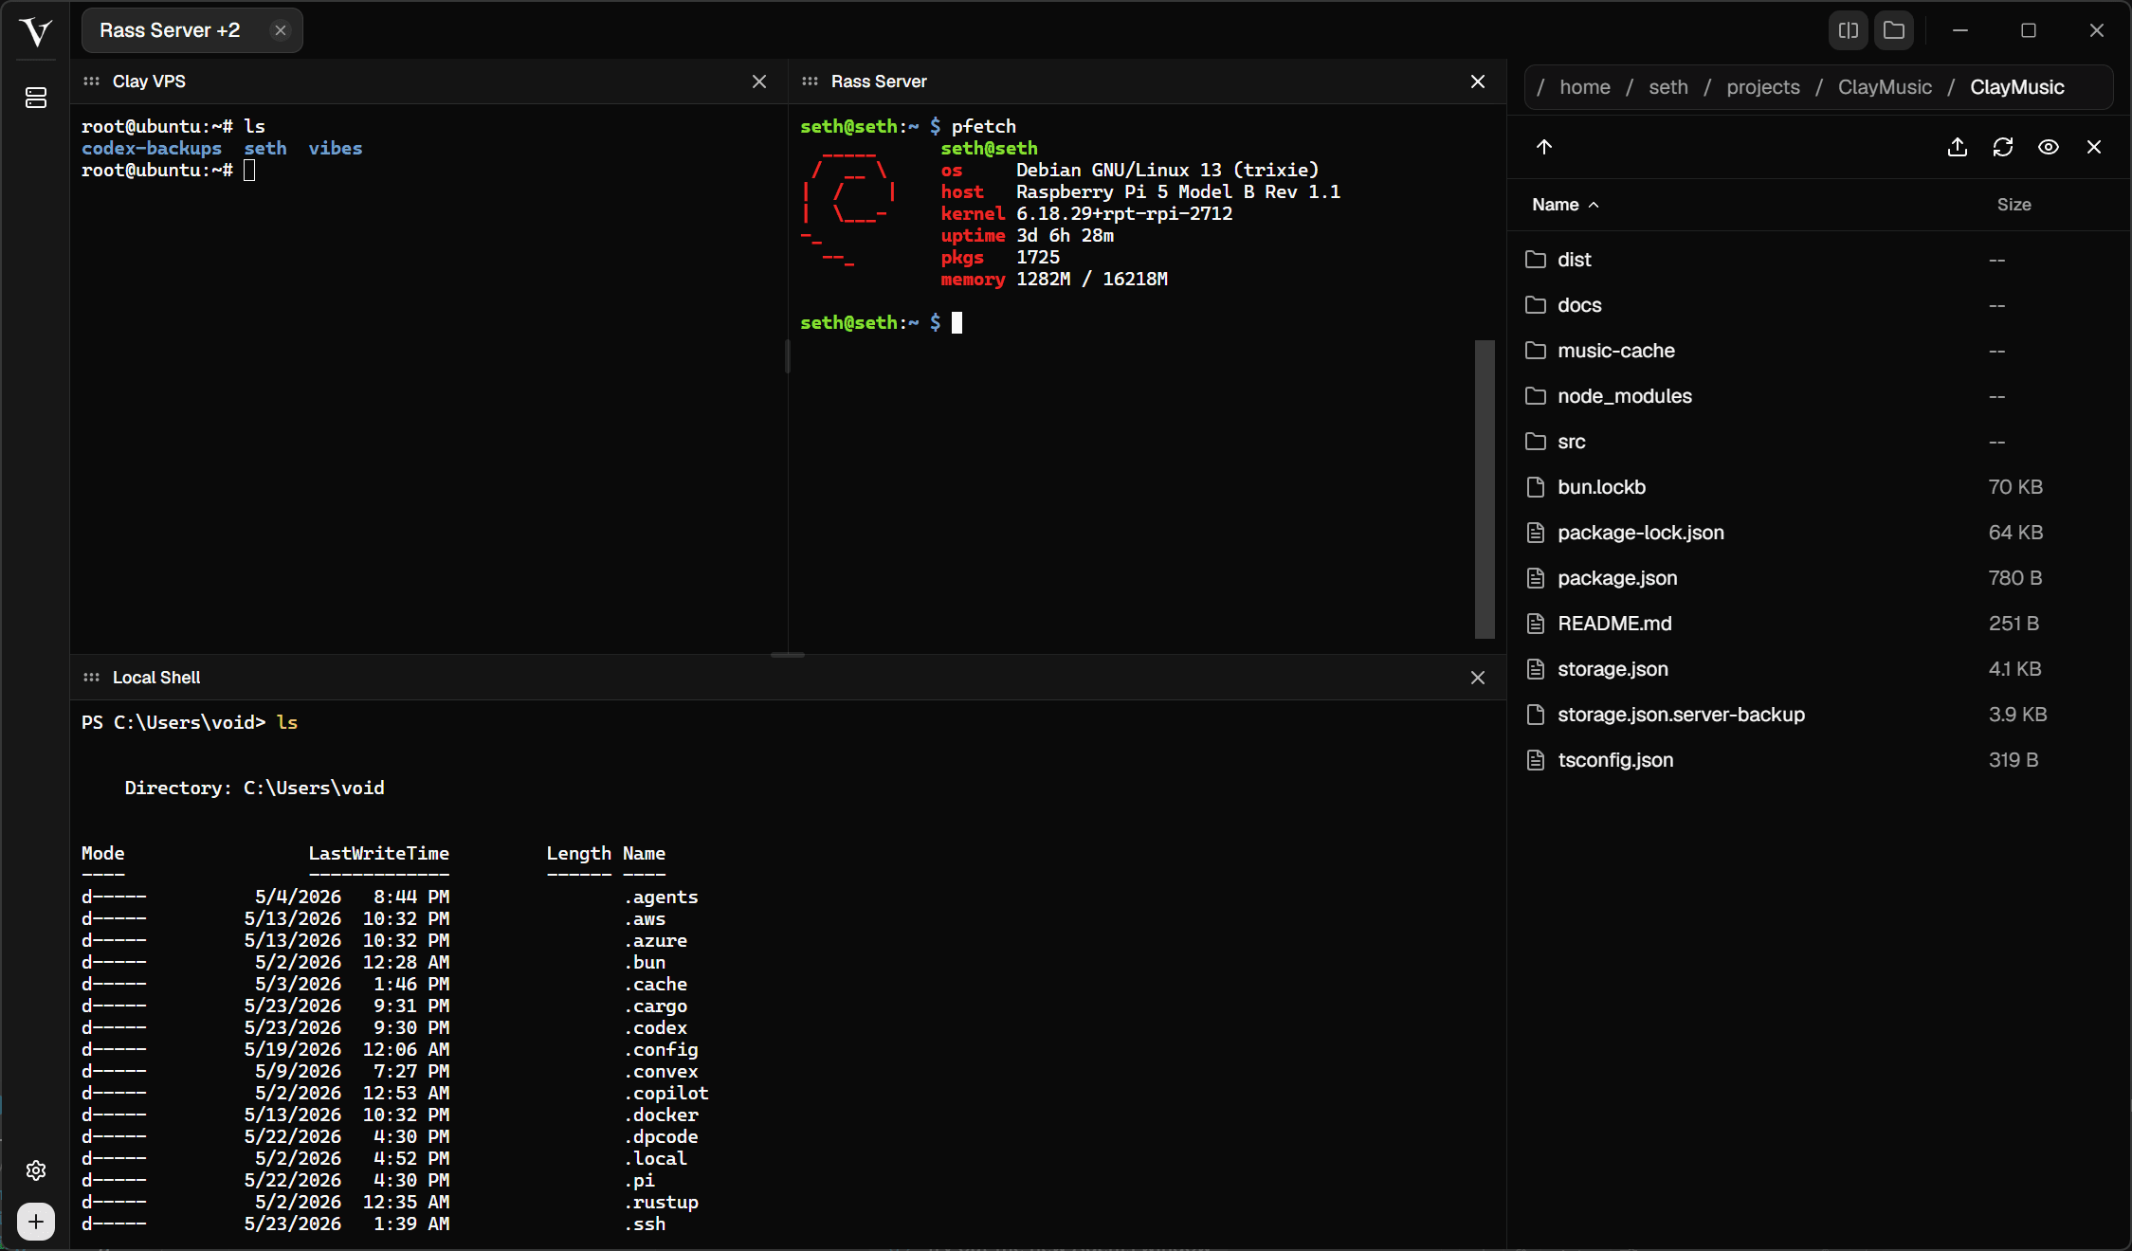2132x1251 pixels.
Task: Navigate to parent ClayMusic breadcrumb
Action: pos(1885,87)
